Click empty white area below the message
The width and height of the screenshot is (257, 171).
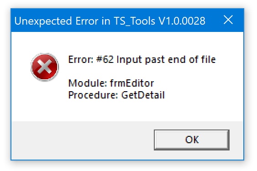click(x=127, y=110)
